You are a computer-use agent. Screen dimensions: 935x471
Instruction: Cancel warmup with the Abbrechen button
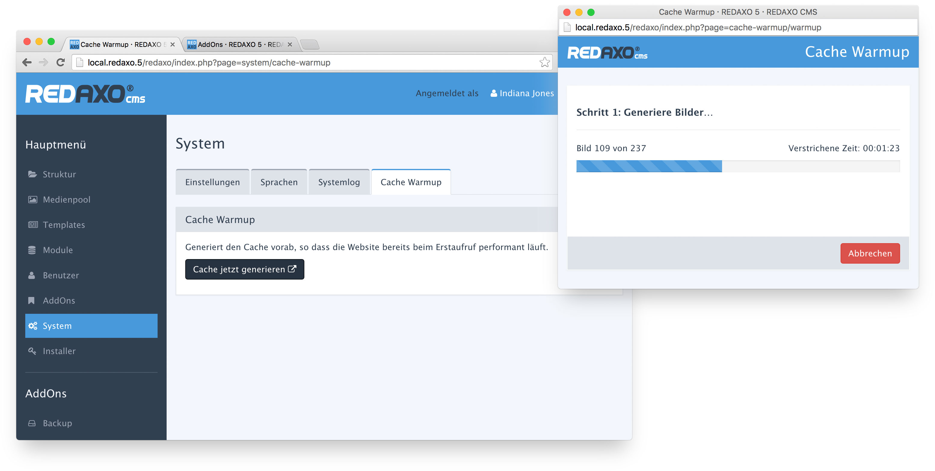coord(870,253)
